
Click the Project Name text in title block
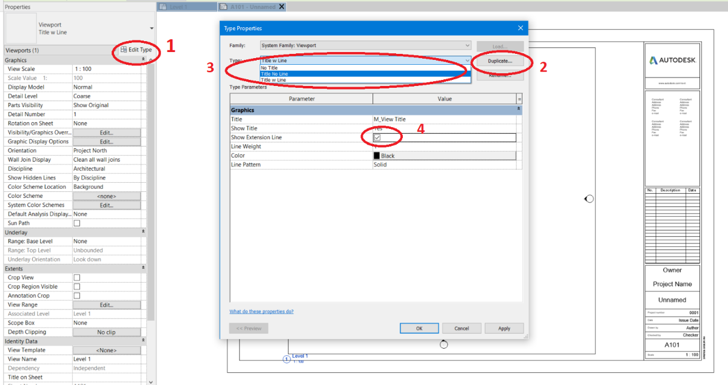pos(672,284)
